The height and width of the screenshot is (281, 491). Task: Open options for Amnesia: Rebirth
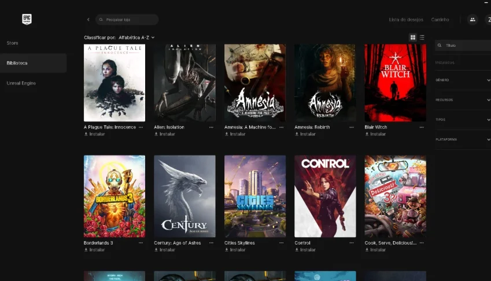352,127
